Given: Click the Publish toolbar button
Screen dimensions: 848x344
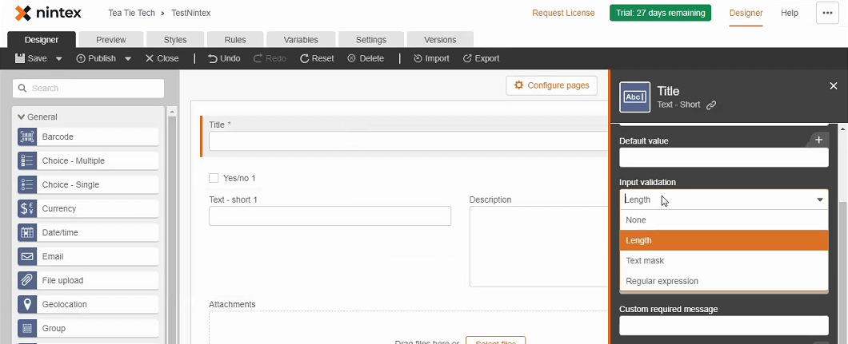Looking at the screenshot, I should [96, 58].
